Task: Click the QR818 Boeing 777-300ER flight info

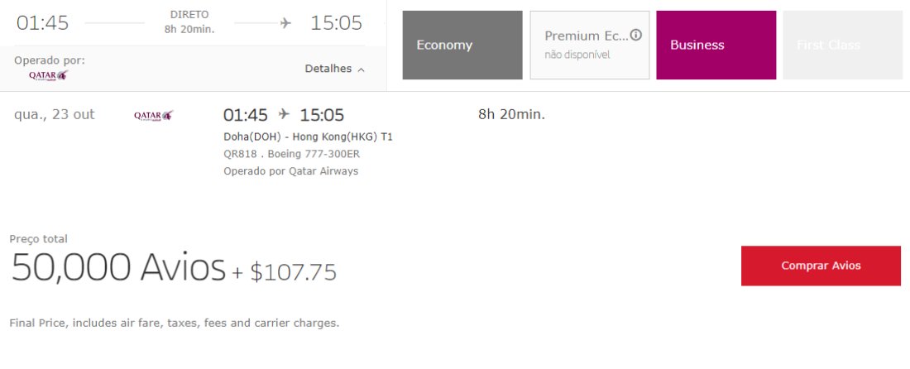Action: 292,155
